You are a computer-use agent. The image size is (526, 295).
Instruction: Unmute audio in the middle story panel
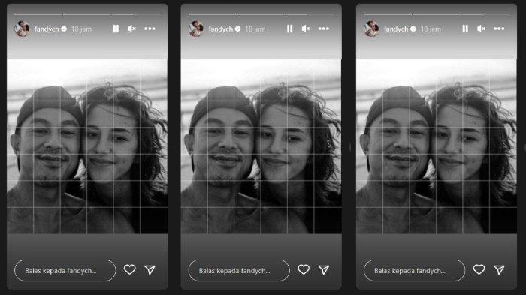click(x=306, y=29)
